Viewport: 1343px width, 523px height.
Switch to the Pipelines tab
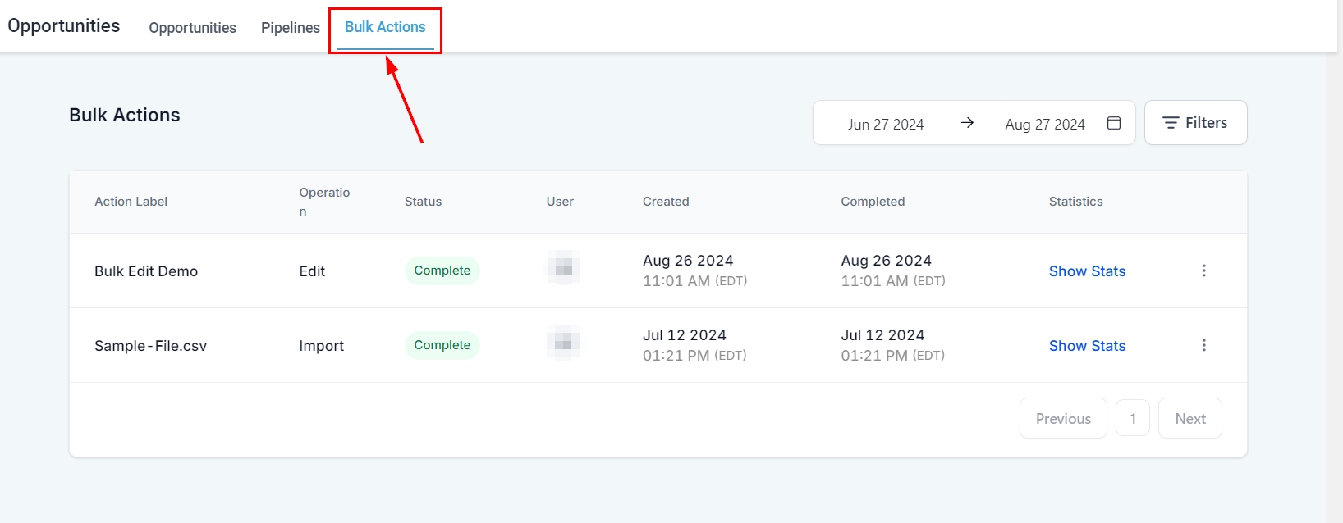290,28
